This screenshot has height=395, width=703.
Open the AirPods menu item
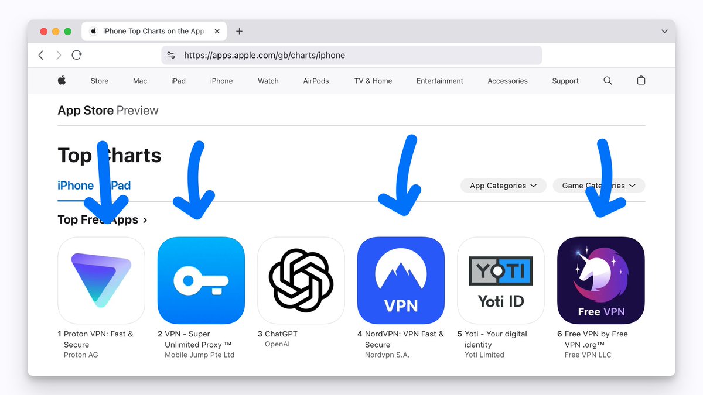pyautogui.click(x=316, y=81)
